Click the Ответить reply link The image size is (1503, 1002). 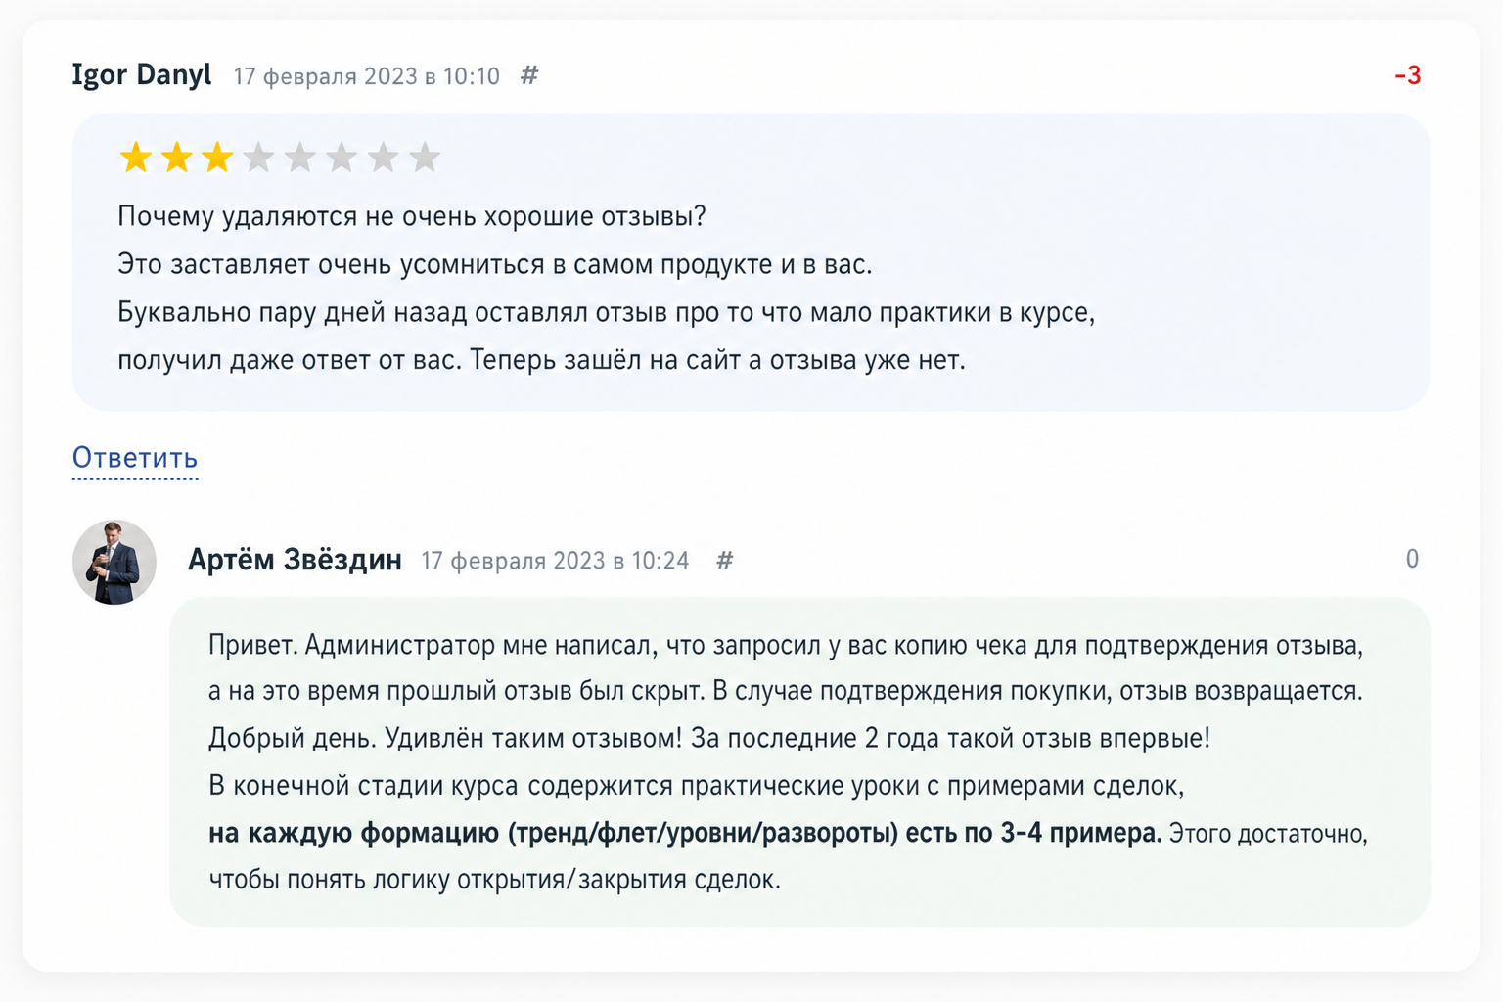tap(135, 458)
